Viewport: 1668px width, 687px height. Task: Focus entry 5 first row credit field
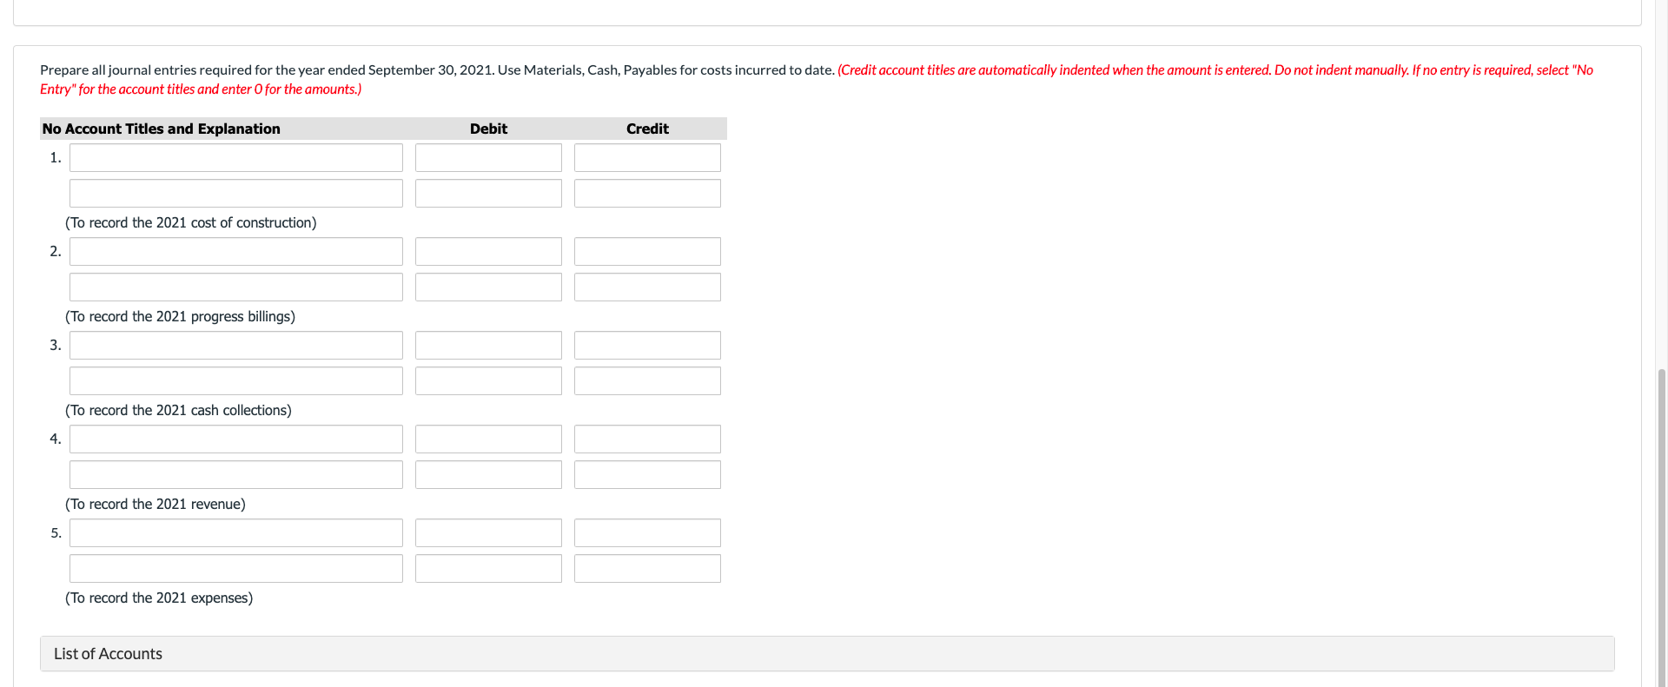[x=647, y=532]
